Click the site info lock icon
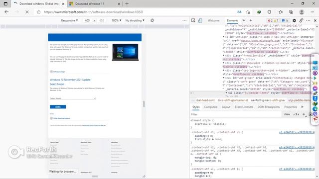Image resolution: width=319 pixels, height=179 pixels. coord(39,12)
